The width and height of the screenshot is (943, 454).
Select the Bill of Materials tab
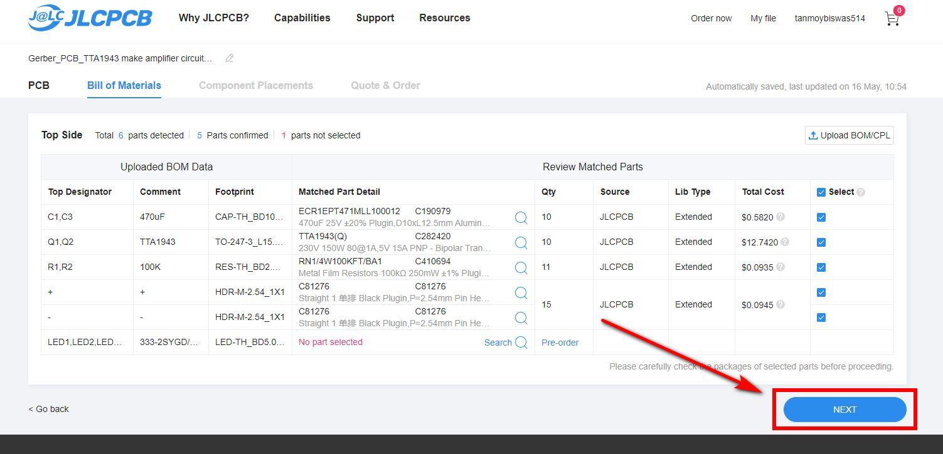click(x=124, y=85)
